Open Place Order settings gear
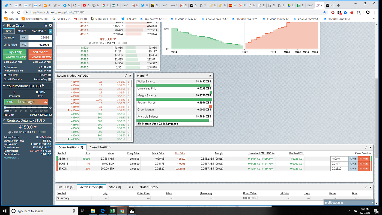Screen dimensions: 382x215 coord(50,25)
